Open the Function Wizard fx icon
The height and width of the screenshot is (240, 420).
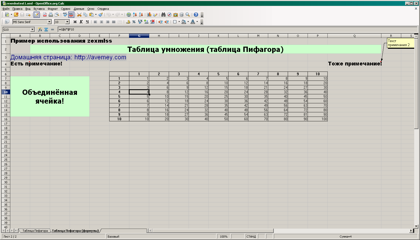[40, 30]
